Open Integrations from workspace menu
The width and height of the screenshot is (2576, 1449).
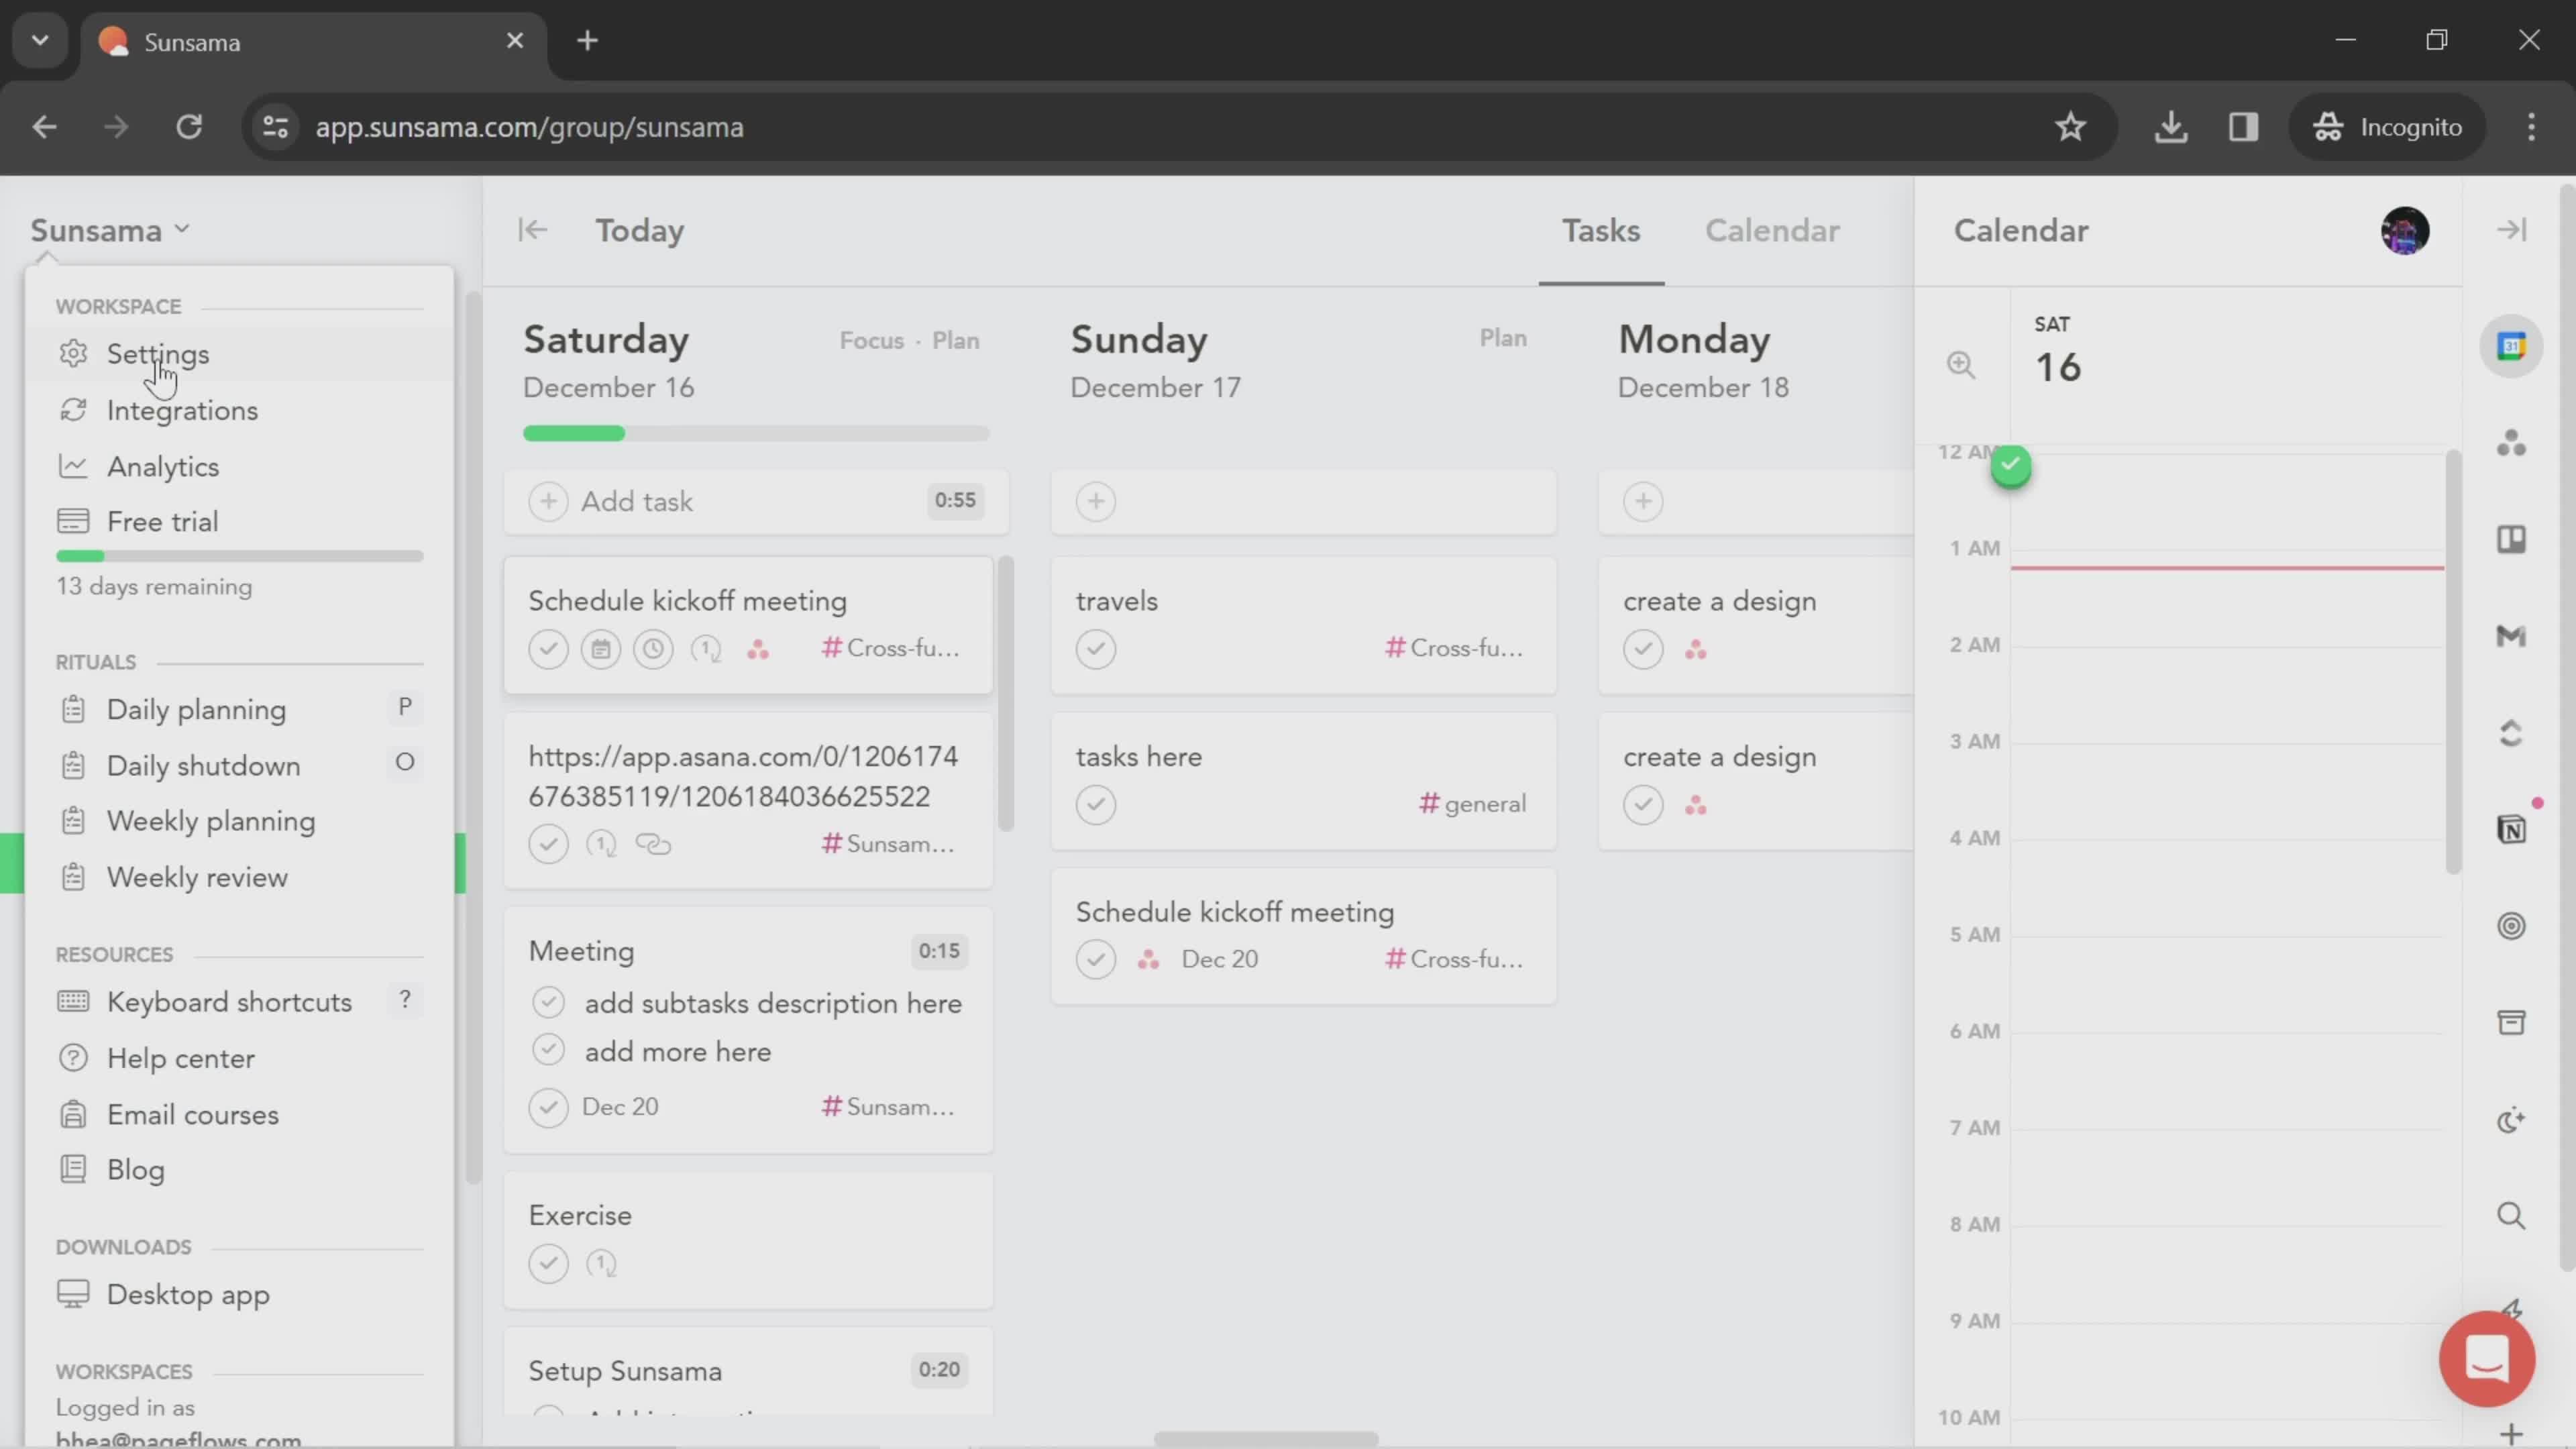(x=182, y=409)
